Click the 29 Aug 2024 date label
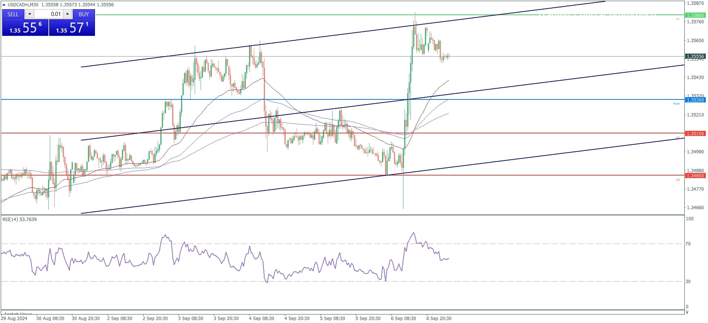 (14, 319)
